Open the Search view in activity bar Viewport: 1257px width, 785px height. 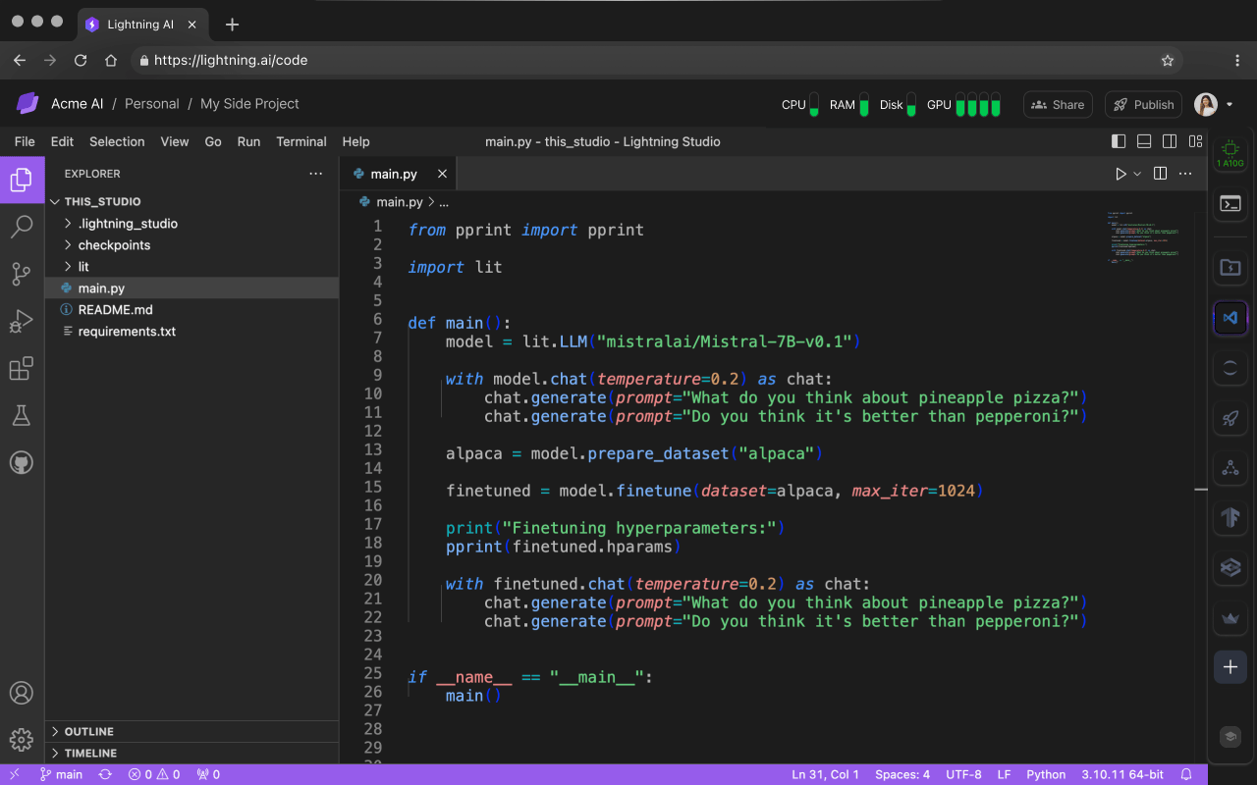[22, 228]
